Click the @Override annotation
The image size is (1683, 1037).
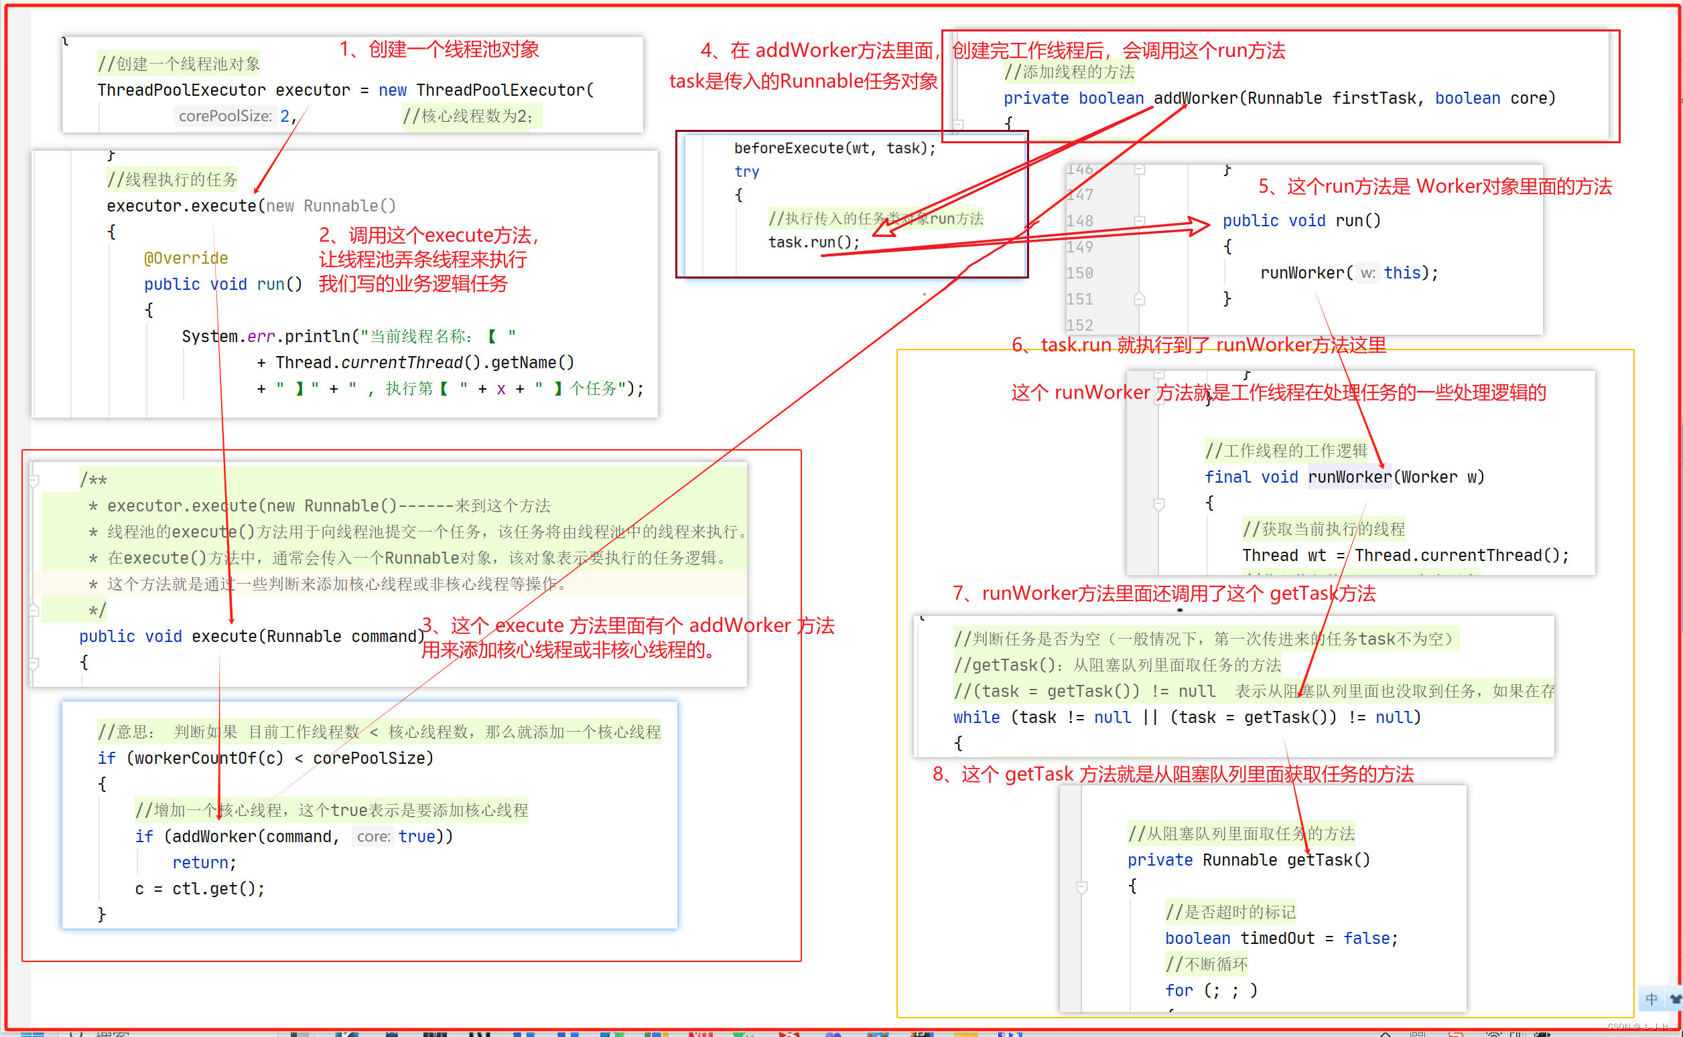[x=186, y=258]
